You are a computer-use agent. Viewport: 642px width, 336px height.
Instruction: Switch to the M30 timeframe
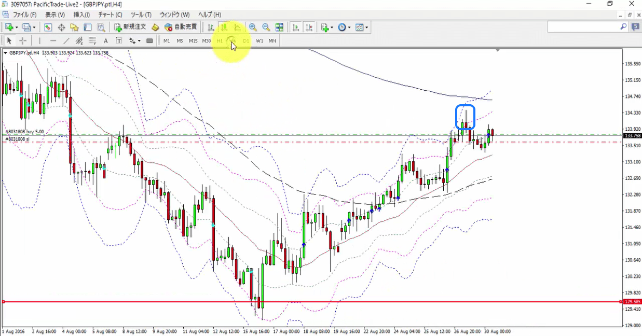point(207,40)
